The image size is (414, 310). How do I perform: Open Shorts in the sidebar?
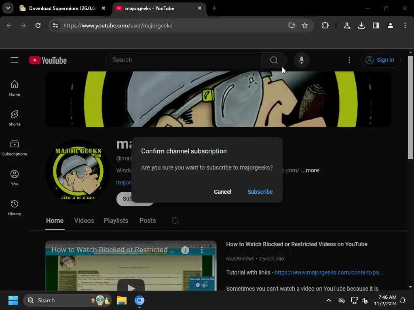point(15,118)
